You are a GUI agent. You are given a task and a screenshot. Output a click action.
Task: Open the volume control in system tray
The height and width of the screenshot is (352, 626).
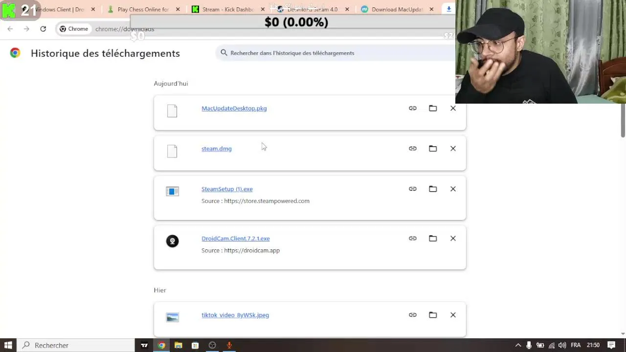[562, 345]
